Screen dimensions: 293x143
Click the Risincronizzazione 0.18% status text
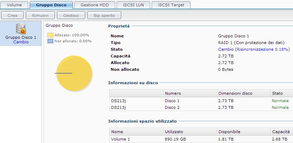click(x=262, y=49)
